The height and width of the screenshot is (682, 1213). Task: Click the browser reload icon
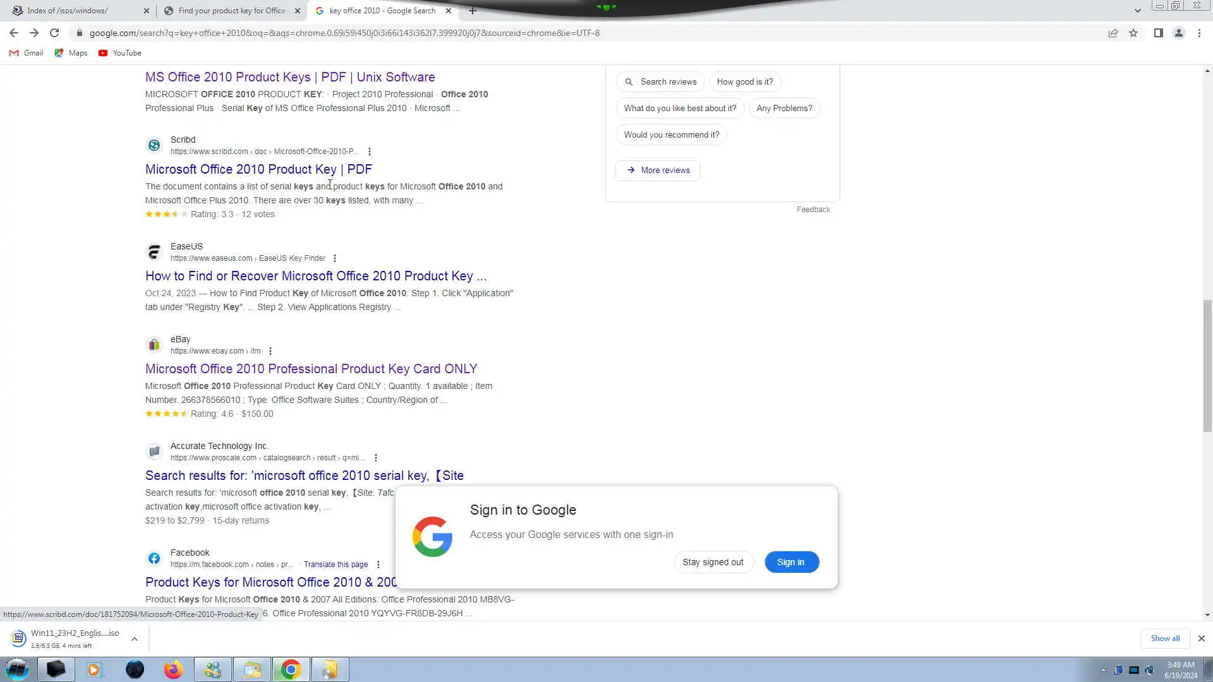point(54,33)
